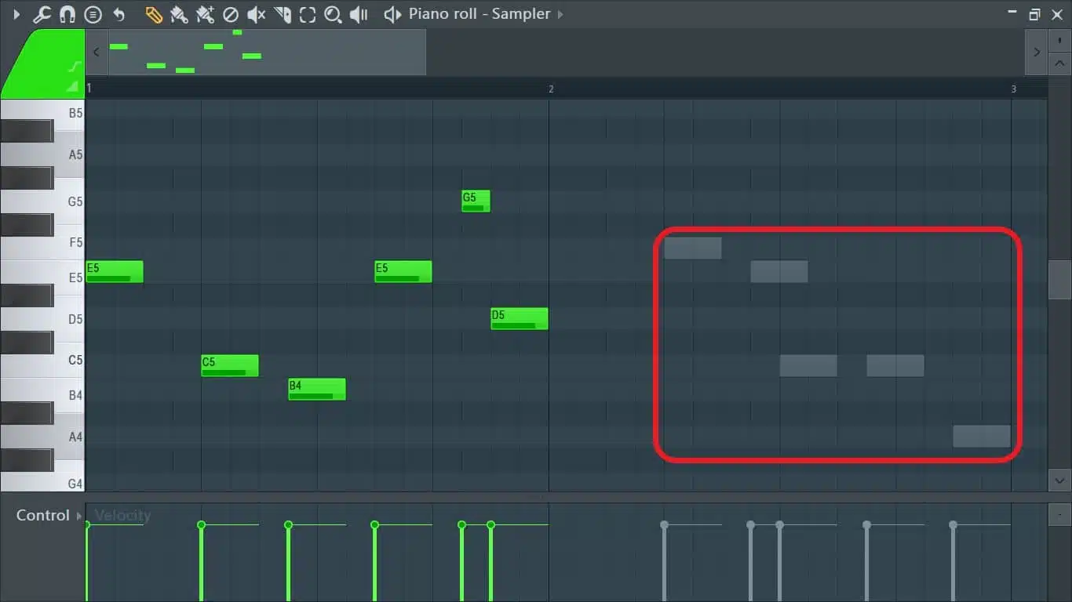This screenshot has width=1072, height=602.
Task: Select the Playback scrub tool
Action: click(x=359, y=14)
